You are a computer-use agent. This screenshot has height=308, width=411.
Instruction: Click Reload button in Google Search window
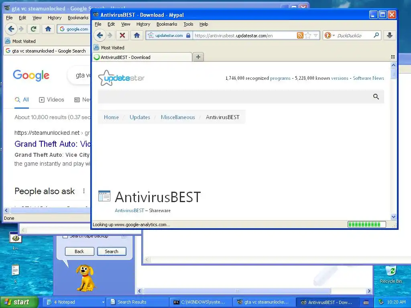33,29
